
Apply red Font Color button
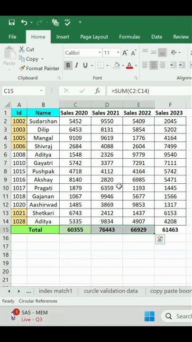tap(129, 65)
